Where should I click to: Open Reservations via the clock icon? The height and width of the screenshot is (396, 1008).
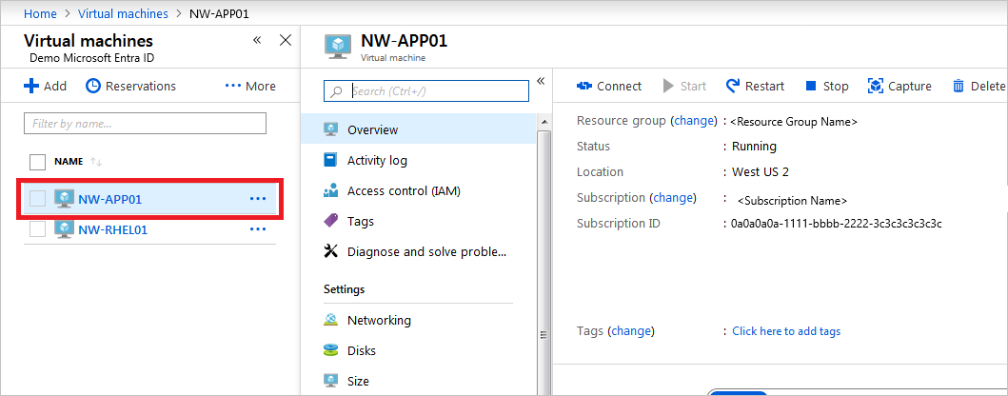coord(94,86)
